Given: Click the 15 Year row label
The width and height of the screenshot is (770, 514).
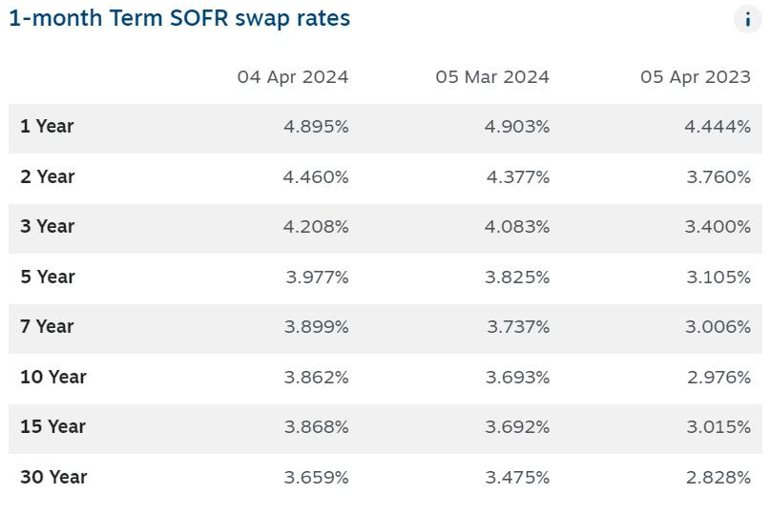Looking at the screenshot, I should tap(52, 427).
